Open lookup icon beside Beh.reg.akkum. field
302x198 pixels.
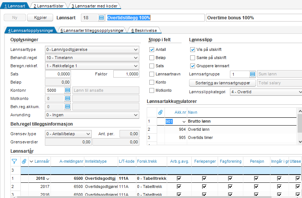(67, 107)
